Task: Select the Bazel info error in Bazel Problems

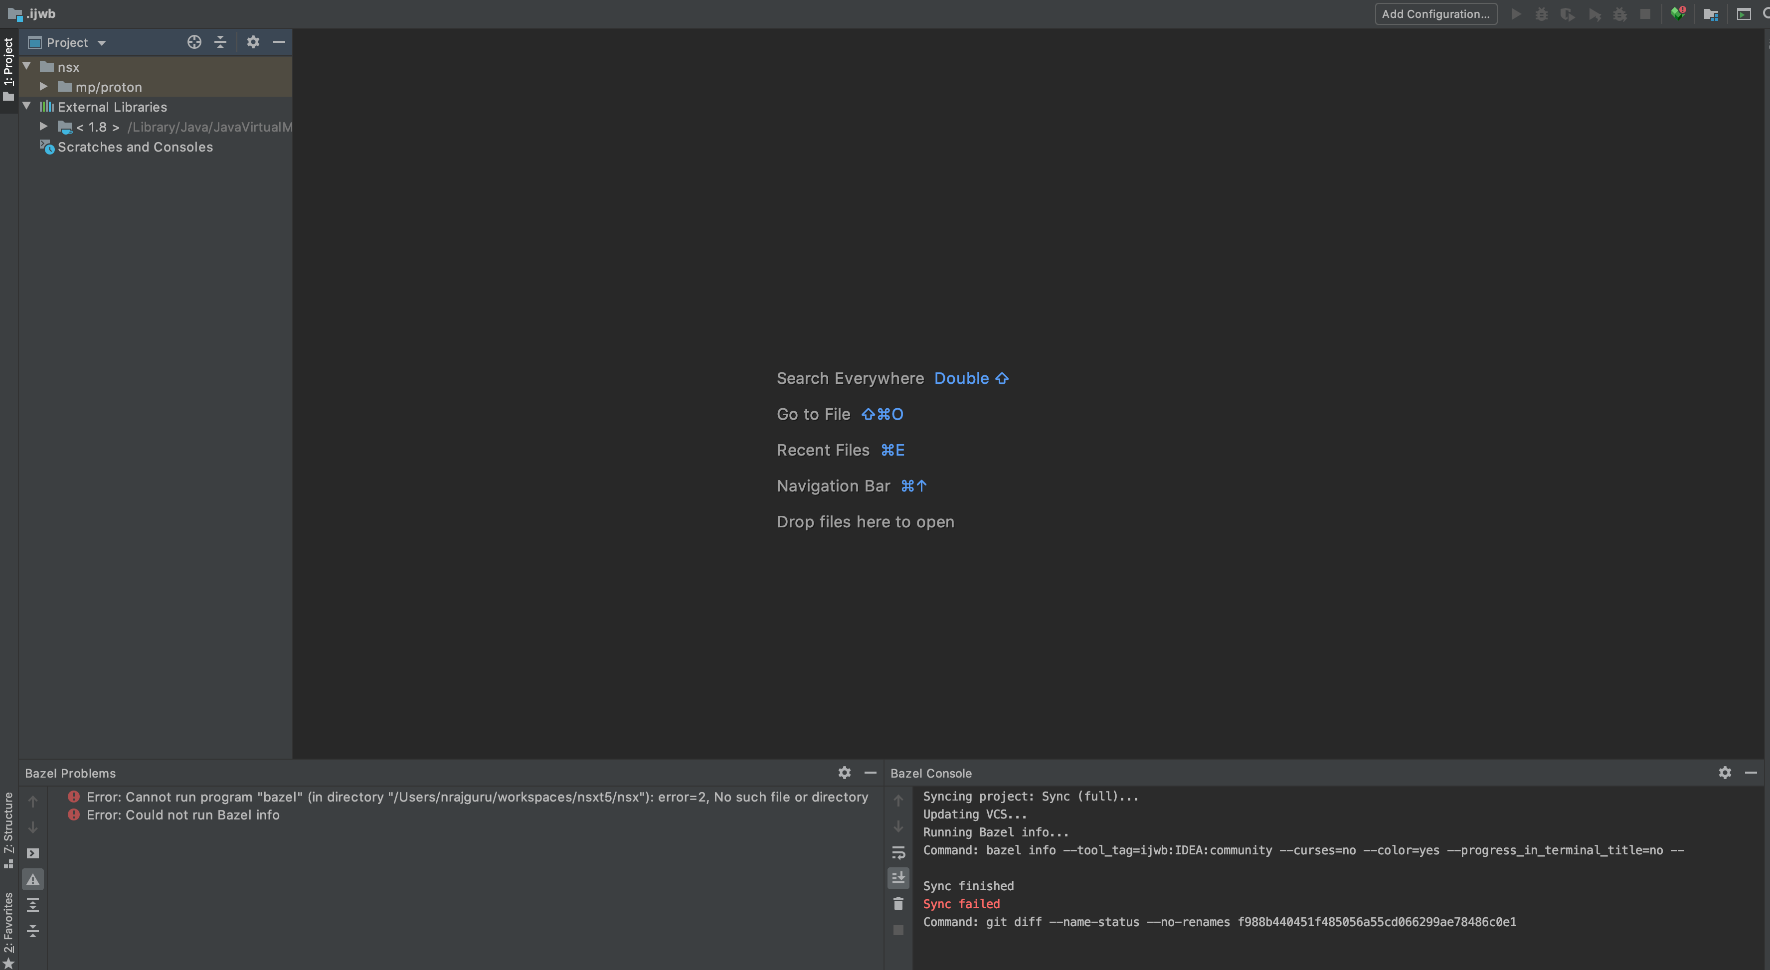Action: pos(182,815)
